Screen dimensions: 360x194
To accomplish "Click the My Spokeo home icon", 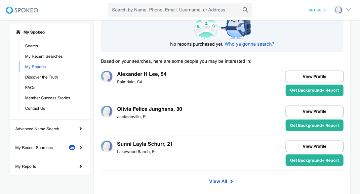I will click(18, 32).
